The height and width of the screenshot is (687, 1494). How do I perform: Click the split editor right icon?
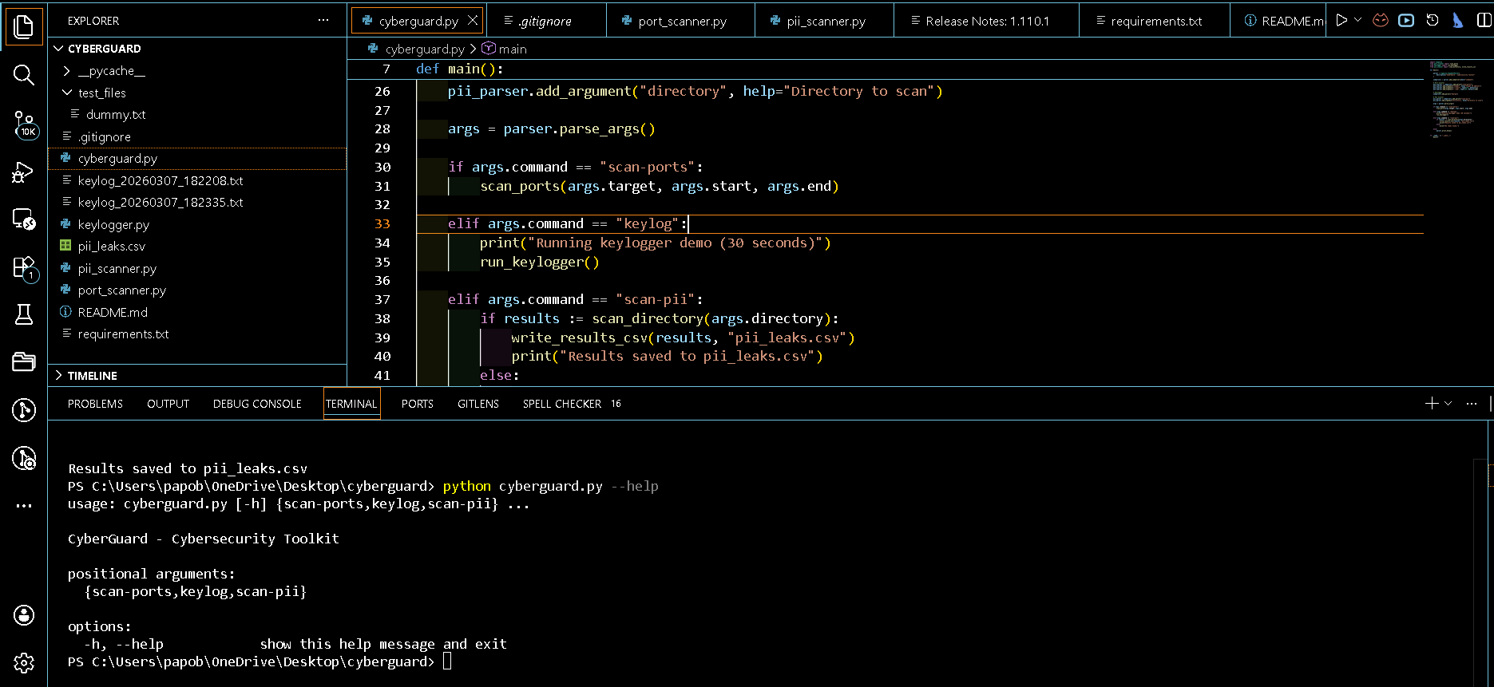click(x=1484, y=21)
